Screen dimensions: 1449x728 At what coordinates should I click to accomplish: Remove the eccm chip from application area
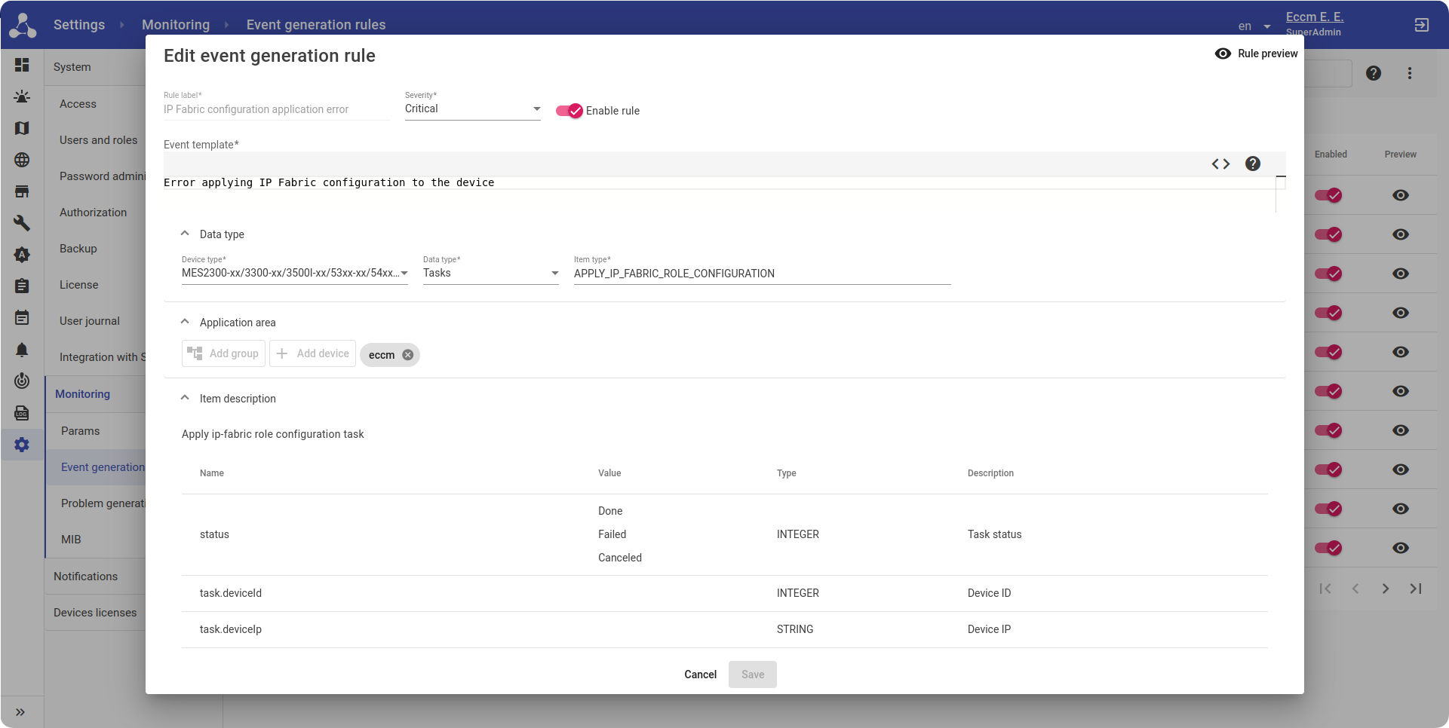pyautogui.click(x=408, y=355)
